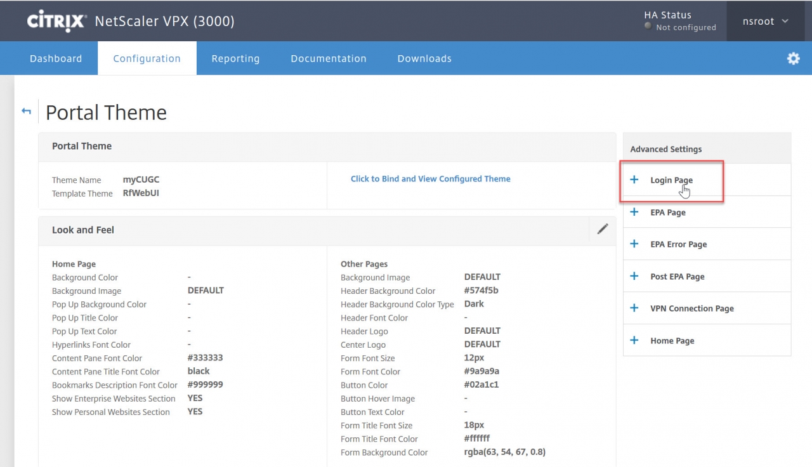Click the rgba(63, 54, 67, 0.8) value
This screenshot has width=812, height=467.
coord(505,452)
